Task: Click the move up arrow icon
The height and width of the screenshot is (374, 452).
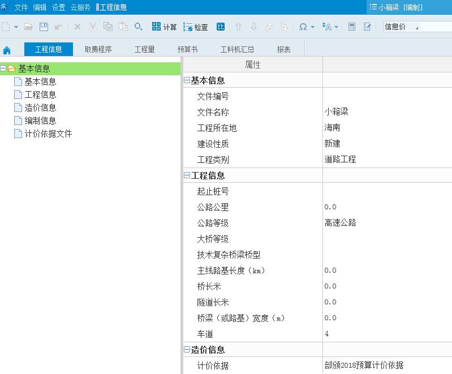Action: pos(238,27)
